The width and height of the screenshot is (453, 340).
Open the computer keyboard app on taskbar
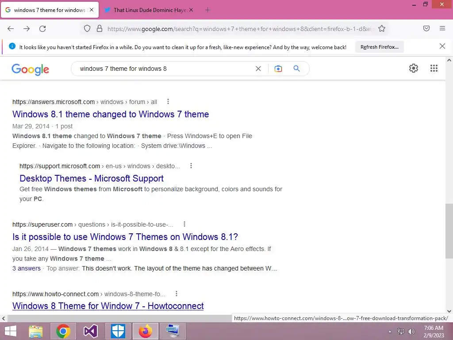click(173, 331)
